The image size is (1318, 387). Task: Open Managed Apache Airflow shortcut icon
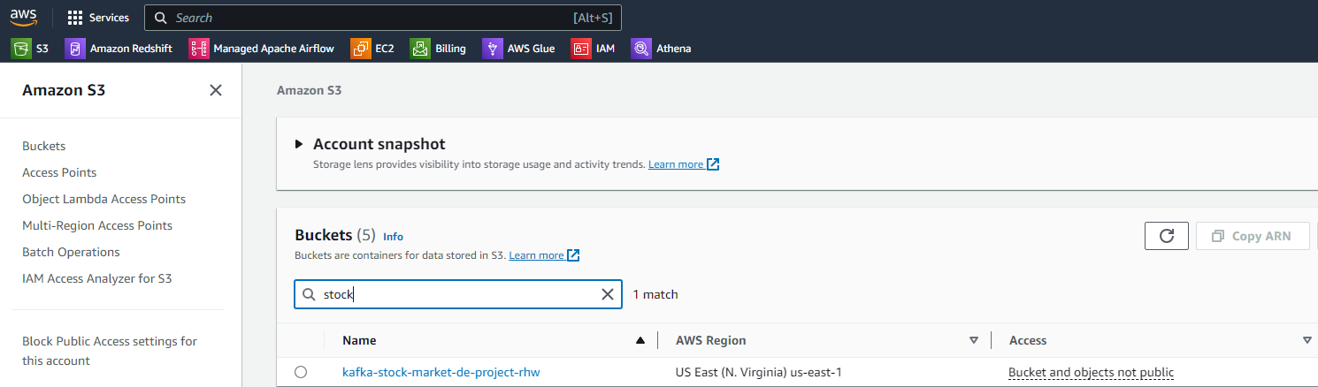199,49
